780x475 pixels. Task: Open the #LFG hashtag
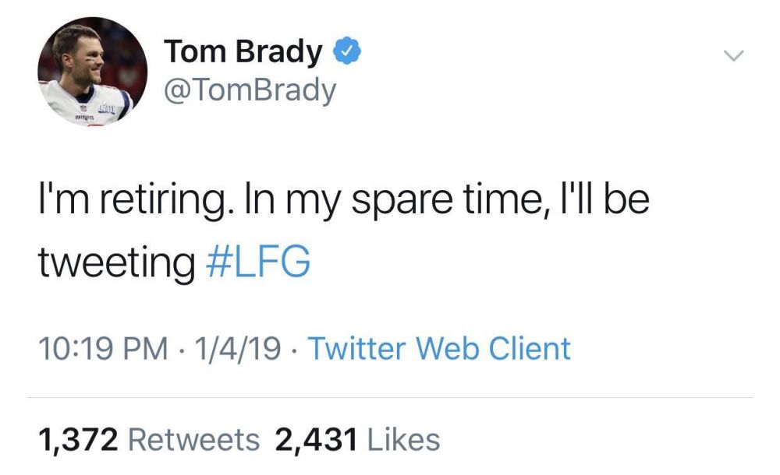point(258,260)
